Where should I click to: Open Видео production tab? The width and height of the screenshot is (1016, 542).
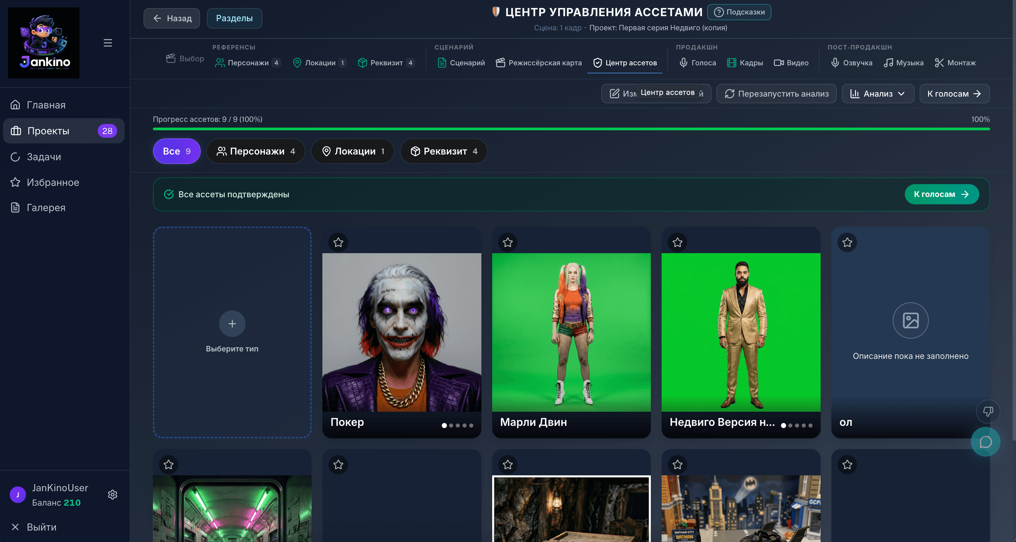pyautogui.click(x=791, y=63)
